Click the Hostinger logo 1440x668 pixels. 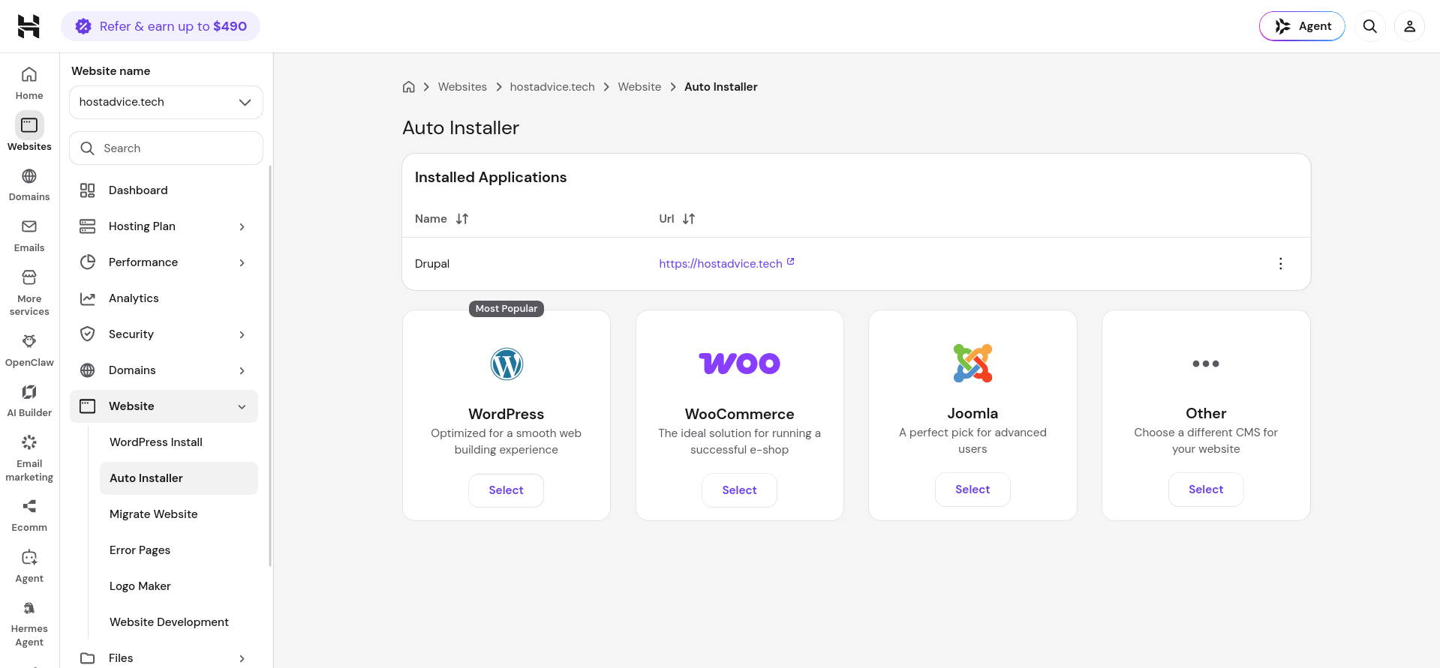(29, 26)
